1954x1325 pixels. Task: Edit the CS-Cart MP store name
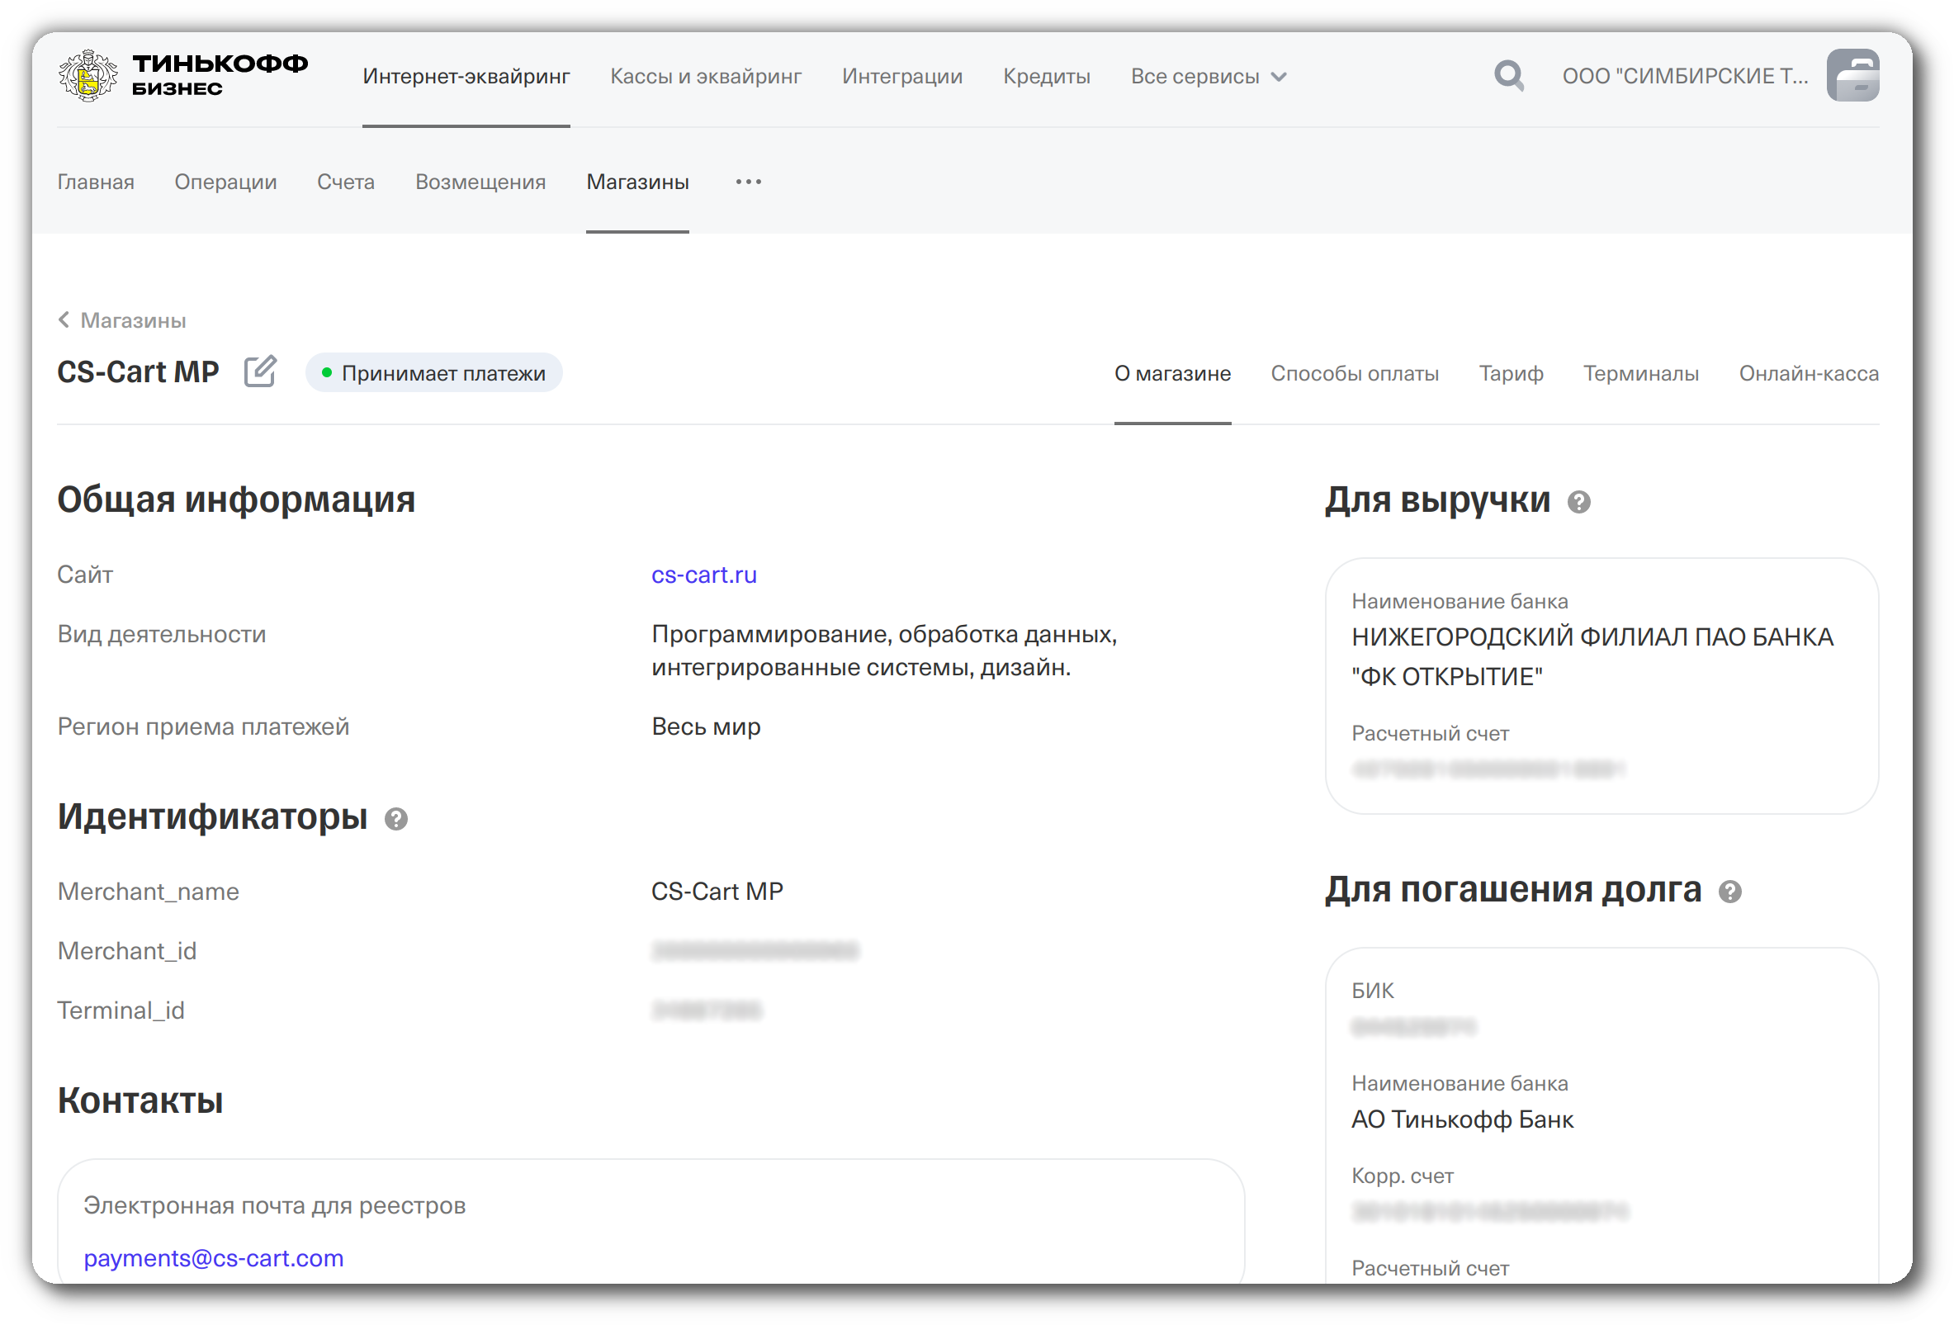tap(260, 371)
